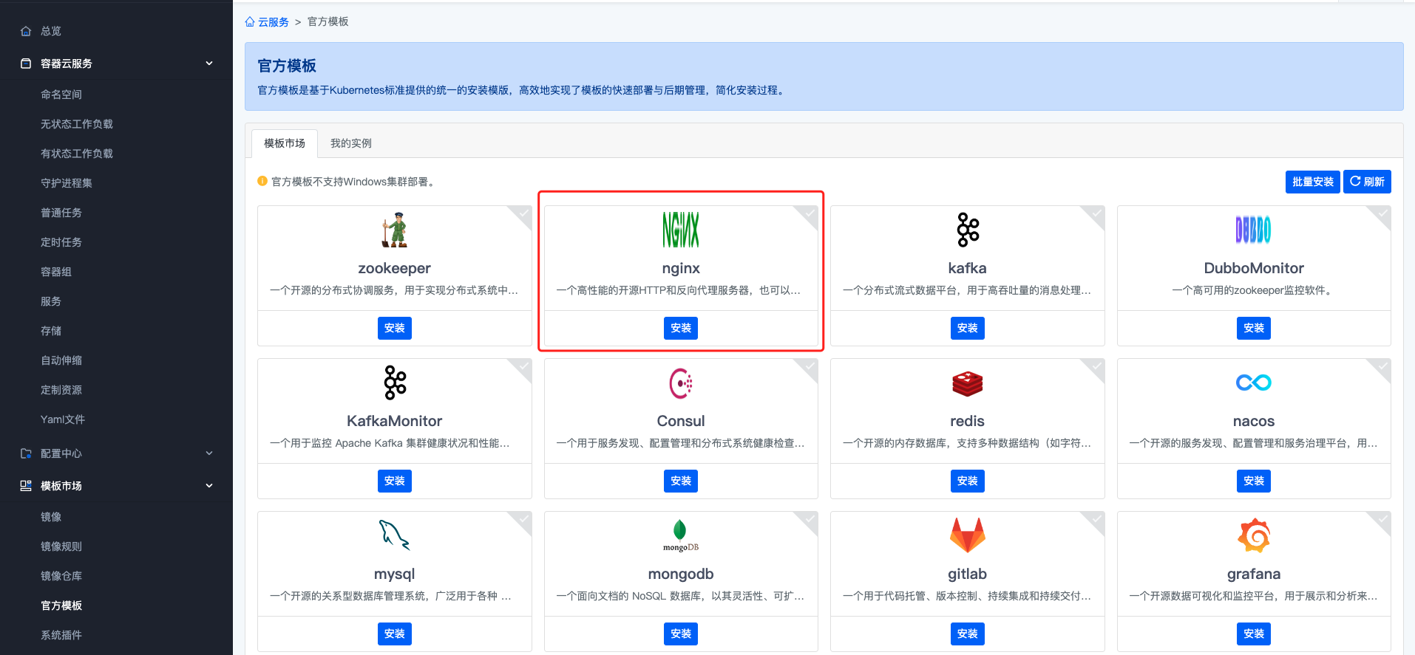Viewport: 1415px width, 655px height.
Task: Click the nginx logo icon
Action: coord(681,230)
